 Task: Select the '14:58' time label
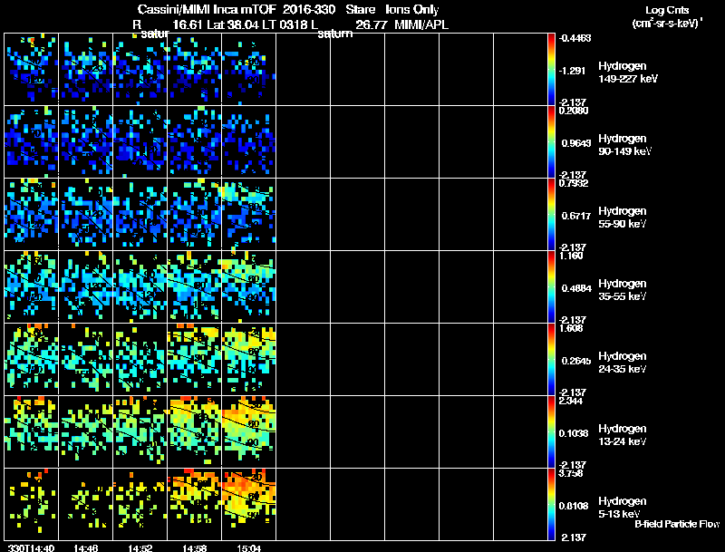(x=195, y=548)
